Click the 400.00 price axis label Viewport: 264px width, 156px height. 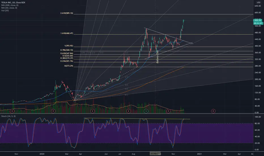tap(257, 46)
